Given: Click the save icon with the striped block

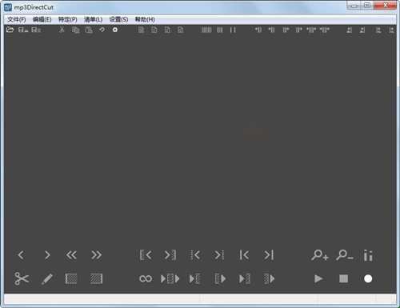Looking at the screenshot, I should pyautogui.click(x=36, y=30).
